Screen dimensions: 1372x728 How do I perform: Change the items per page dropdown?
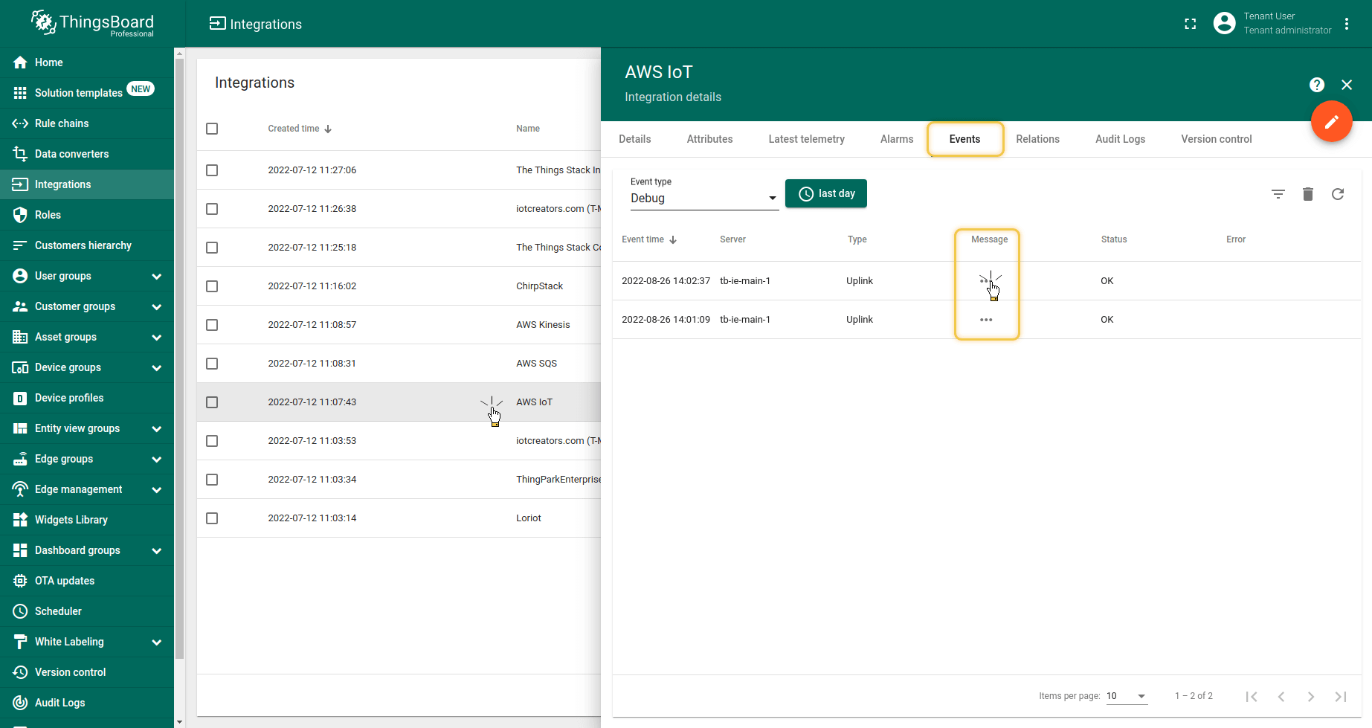[1126, 696]
